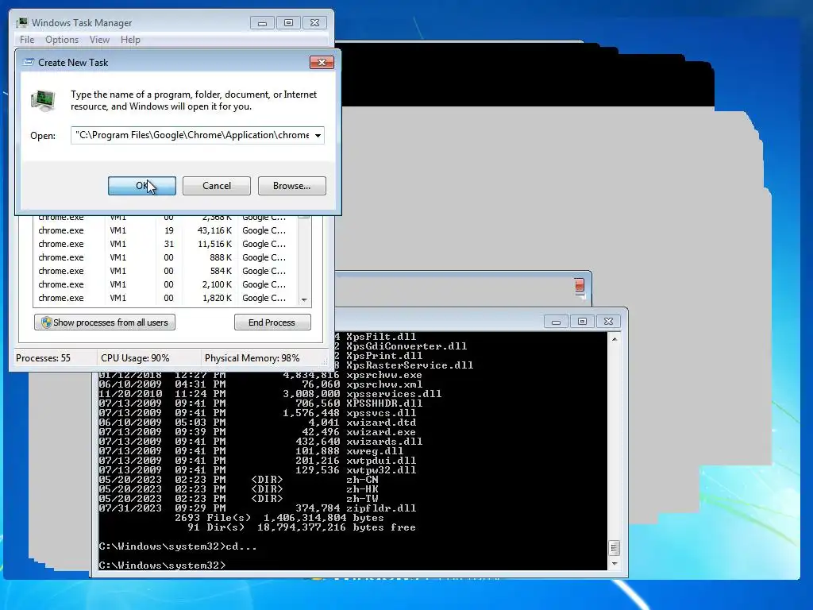Click command prompt scroll down arrow
813x610 pixels.
pos(615,564)
